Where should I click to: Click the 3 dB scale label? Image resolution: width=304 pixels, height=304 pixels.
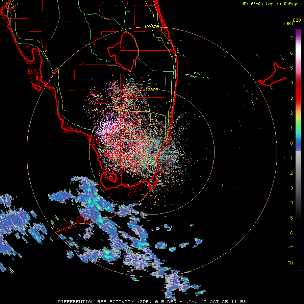[x=292, y=98]
